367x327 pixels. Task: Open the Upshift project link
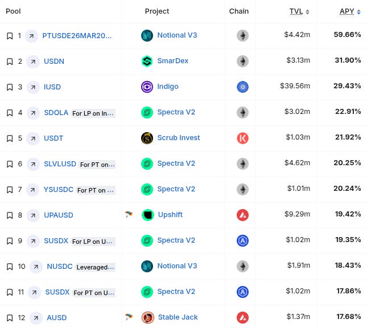click(x=170, y=215)
